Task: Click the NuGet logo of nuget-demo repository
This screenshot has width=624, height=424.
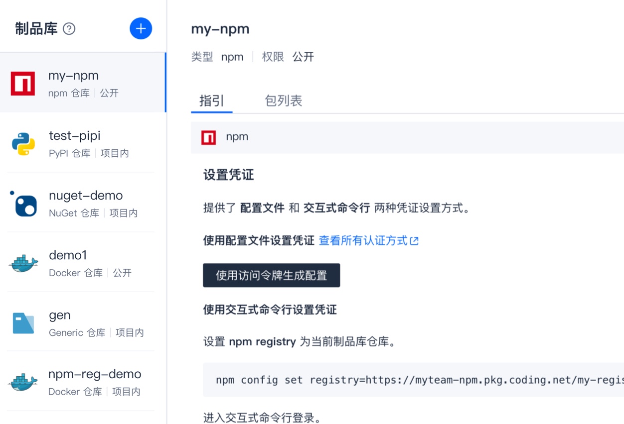Action: pyautogui.click(x=23, y=204)
